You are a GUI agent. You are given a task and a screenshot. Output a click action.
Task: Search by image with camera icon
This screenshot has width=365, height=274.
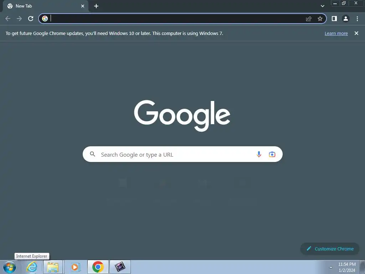tap(272, 154)
